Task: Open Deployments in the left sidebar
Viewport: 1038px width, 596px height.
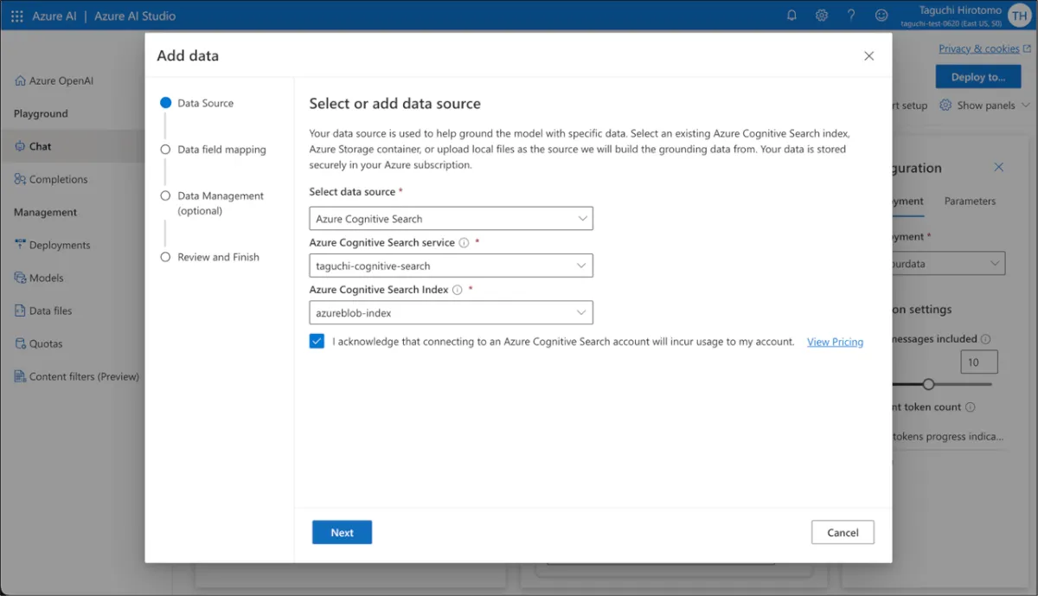Action: 60,245
